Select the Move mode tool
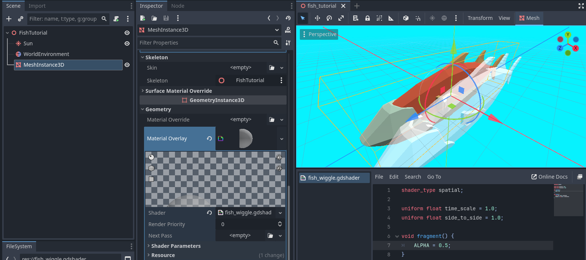Image resolution: width=586 pixels, height=260 pixels. [x=317, y=18]
